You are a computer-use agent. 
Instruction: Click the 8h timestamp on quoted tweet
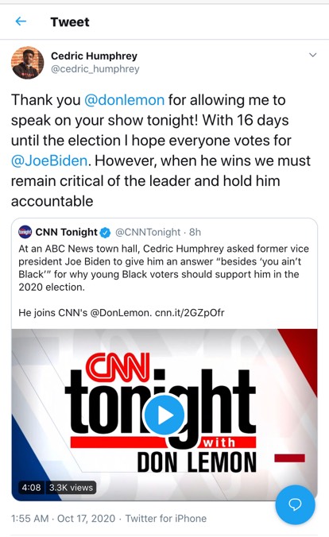(195, 232)
